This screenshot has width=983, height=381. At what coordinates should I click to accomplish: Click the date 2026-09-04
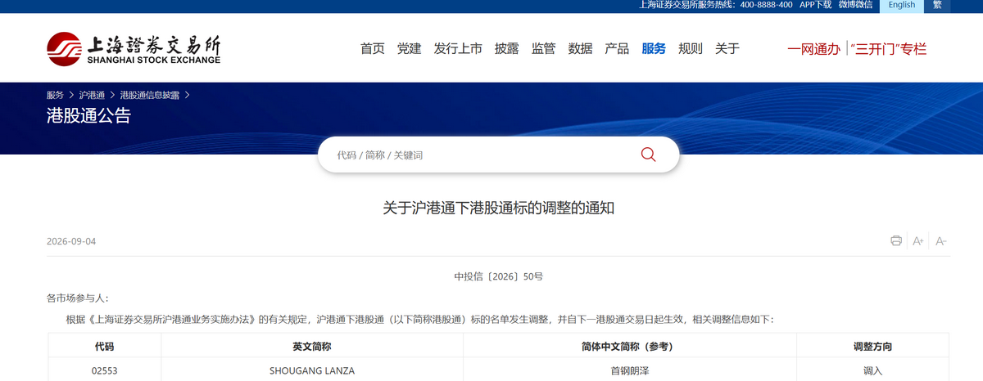click(x=71, y=242)
